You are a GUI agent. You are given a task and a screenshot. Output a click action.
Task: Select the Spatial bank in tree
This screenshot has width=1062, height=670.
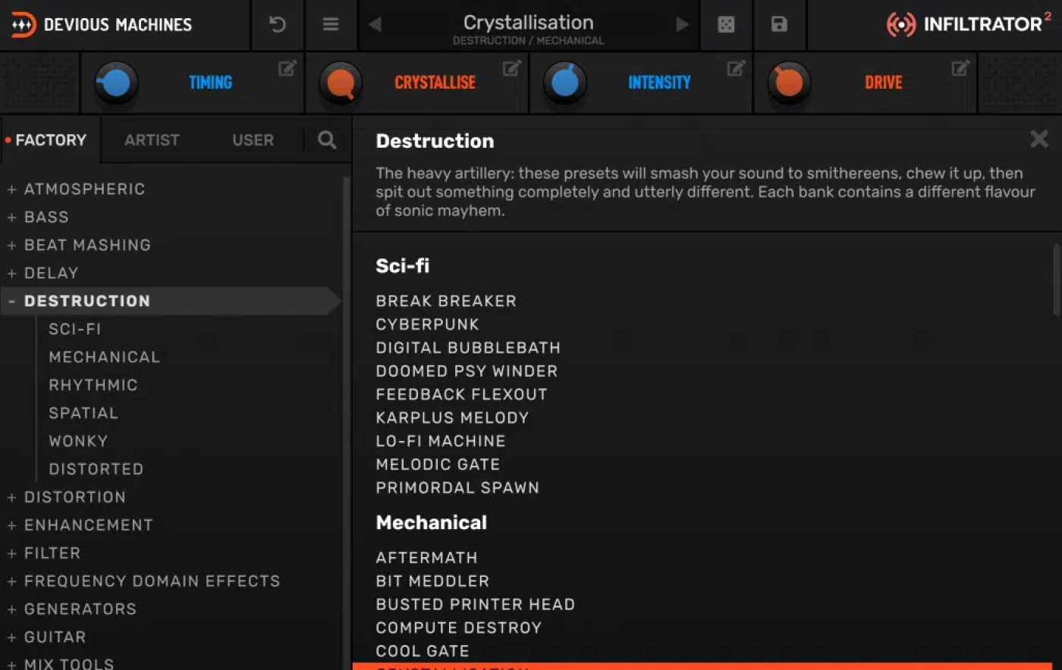tap(83, 413)
